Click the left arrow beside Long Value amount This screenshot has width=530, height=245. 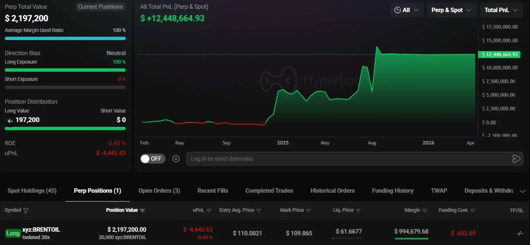(x=10, y=121)
